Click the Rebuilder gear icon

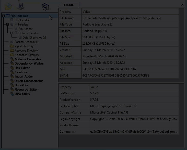pyautogui.click(x=12, y=85)
